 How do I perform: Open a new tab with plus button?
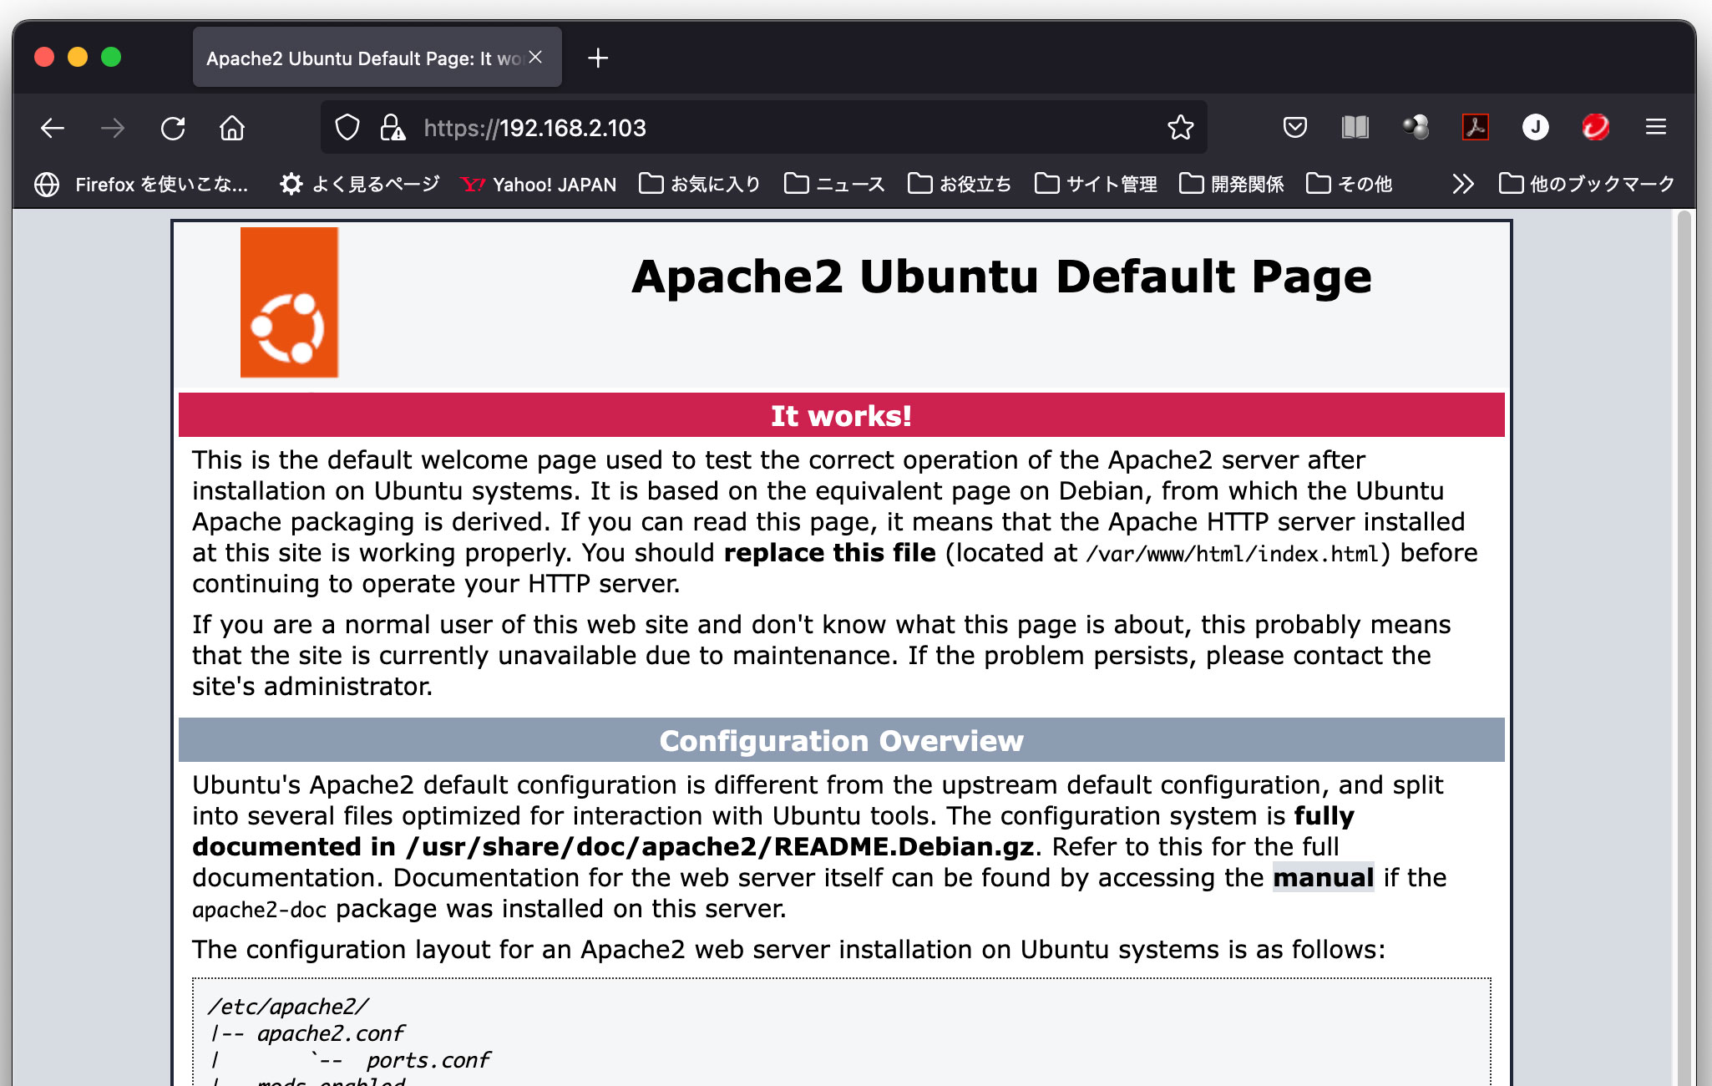pyautogui.click(x=598, y=58)
